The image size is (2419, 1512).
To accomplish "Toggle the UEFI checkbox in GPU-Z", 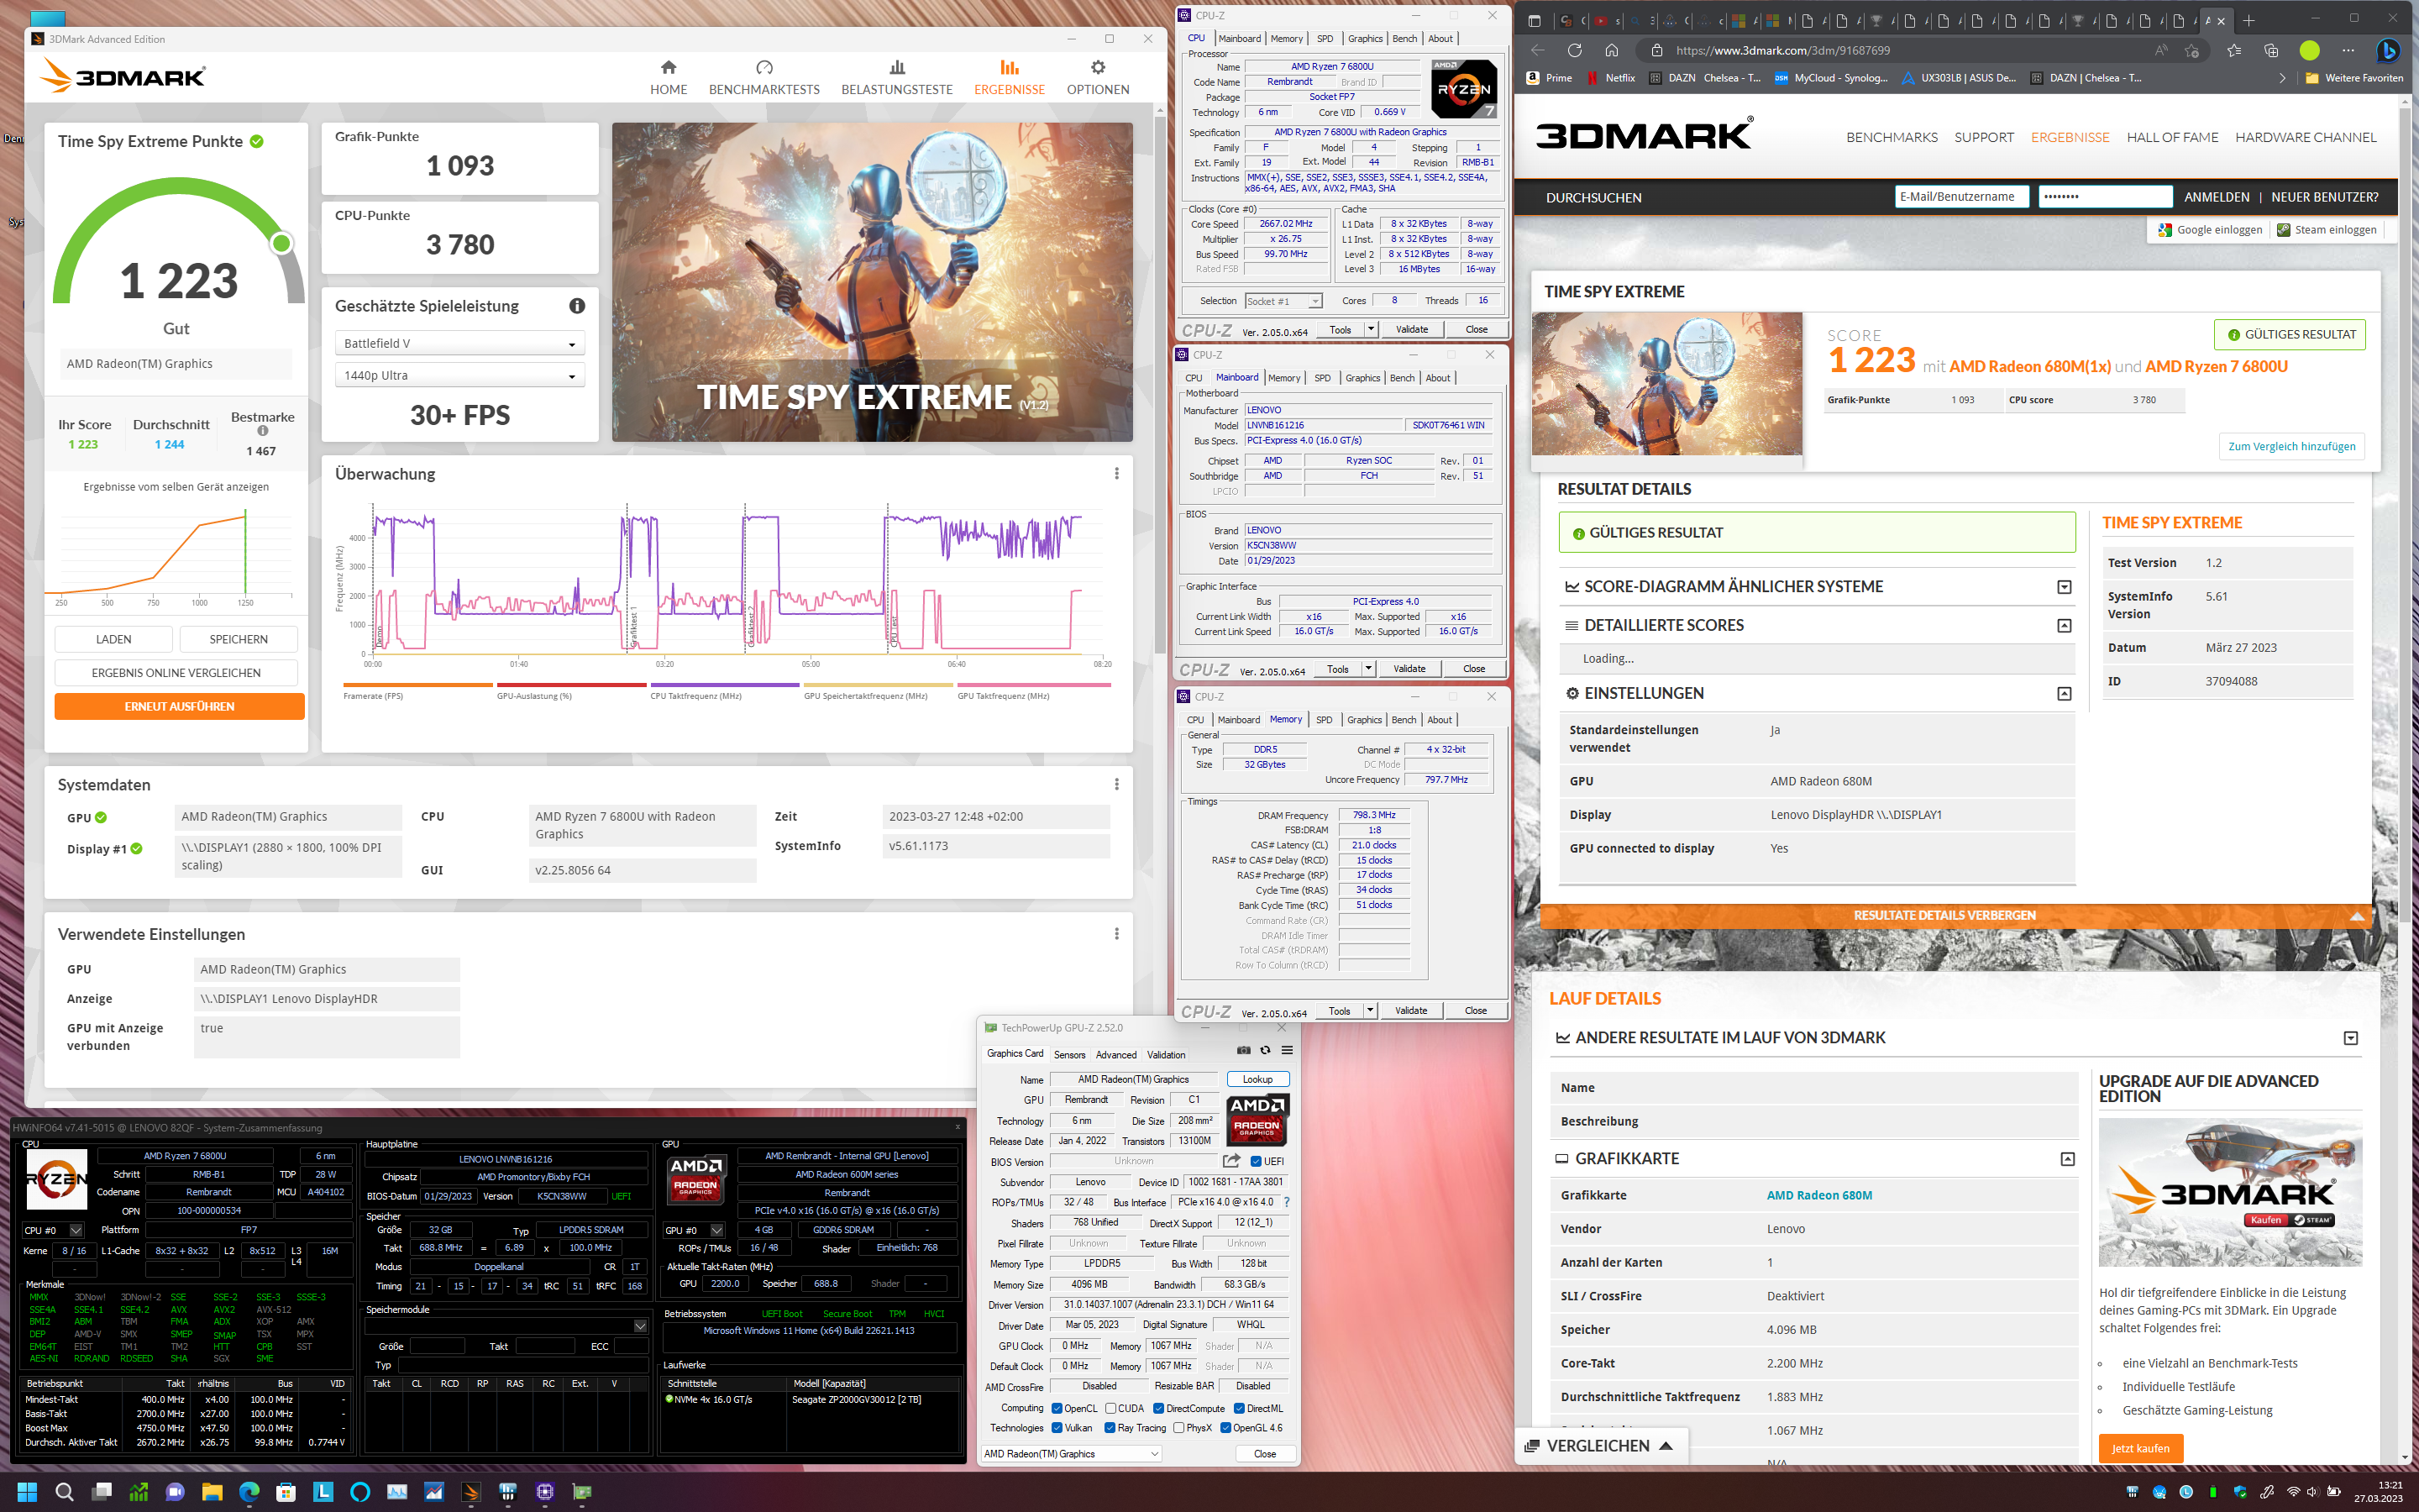I will 1257,1161.
